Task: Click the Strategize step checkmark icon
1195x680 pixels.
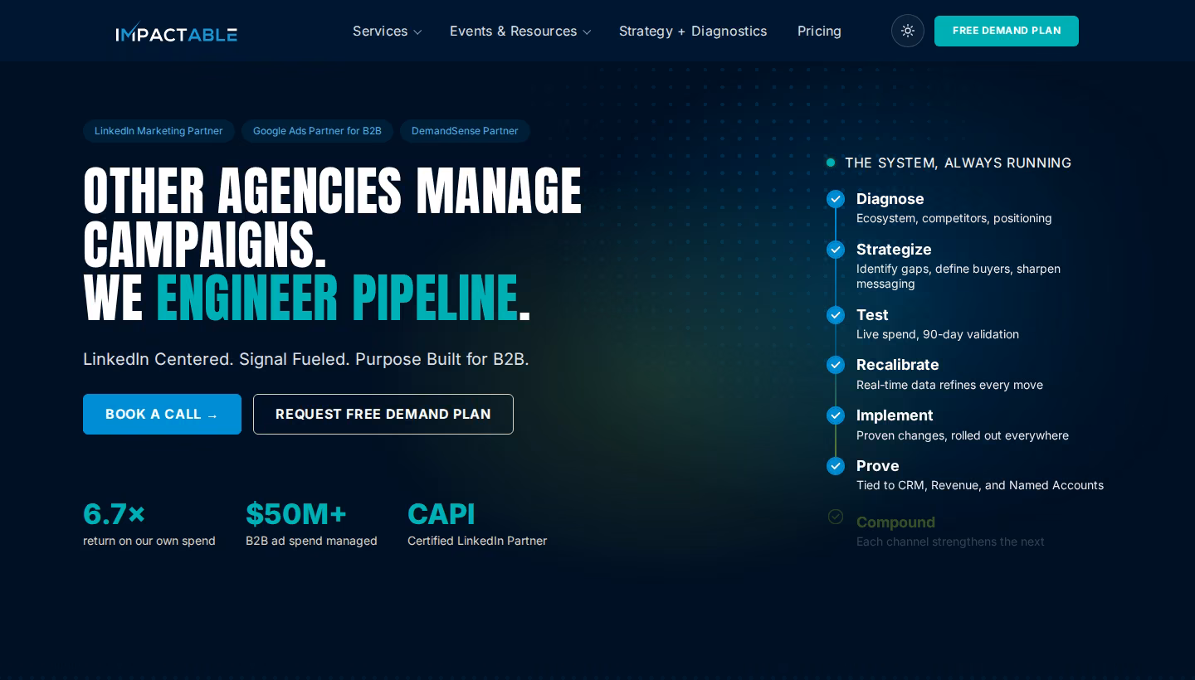Action: (x=836, y=250)
